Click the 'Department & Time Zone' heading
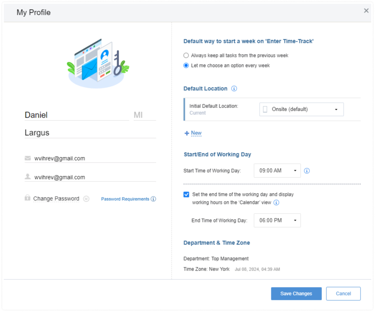This screenshot has height=312, width=375. 217,243
